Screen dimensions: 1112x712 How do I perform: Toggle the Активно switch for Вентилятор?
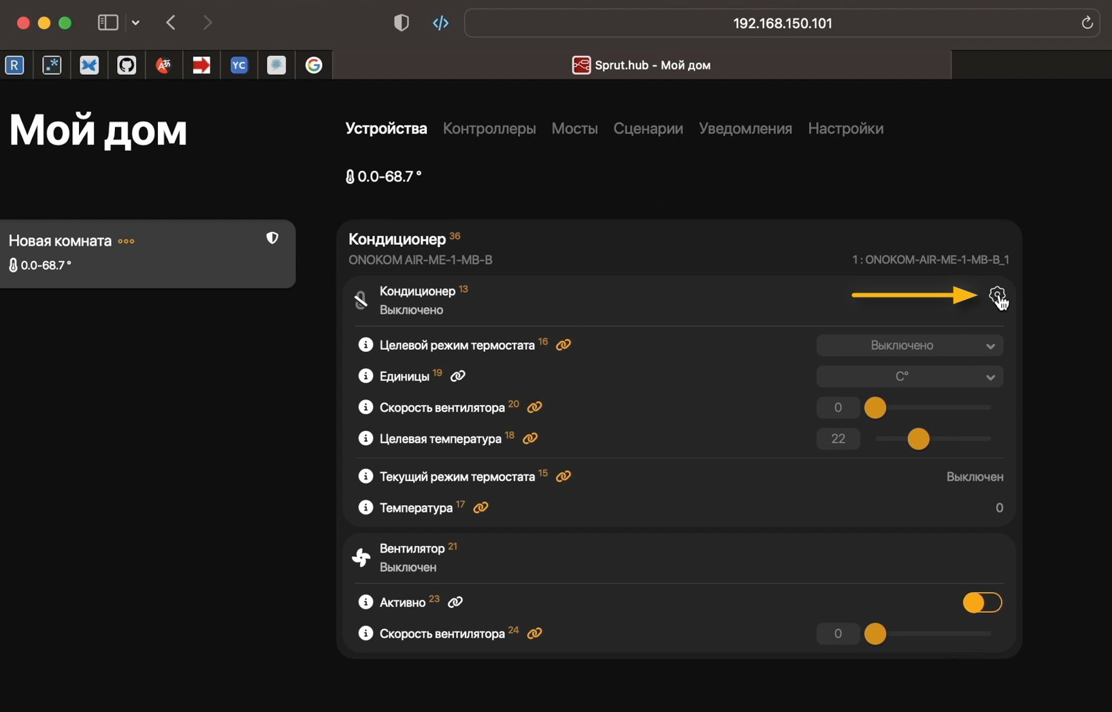coord(981,602)
